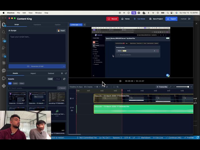Click the 2 tracks indicator
200x150 pixels.
[x=88, y=87]
